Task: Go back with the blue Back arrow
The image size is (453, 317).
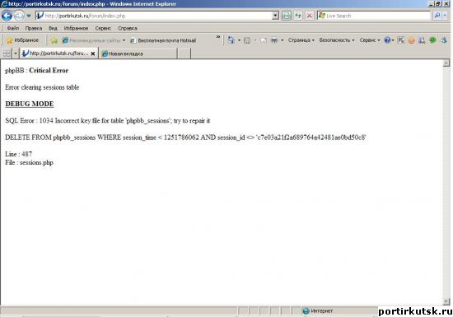Action: tap(7, 16)
